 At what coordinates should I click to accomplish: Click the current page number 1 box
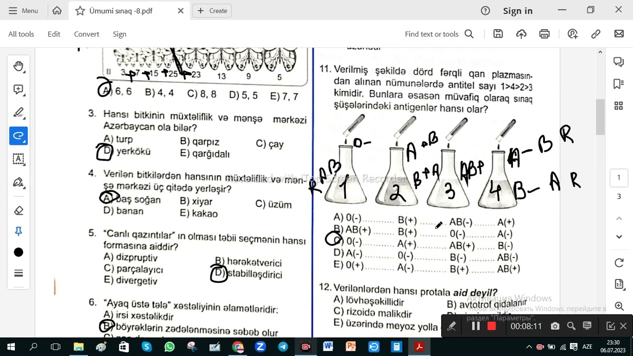(x=619, y=178)
